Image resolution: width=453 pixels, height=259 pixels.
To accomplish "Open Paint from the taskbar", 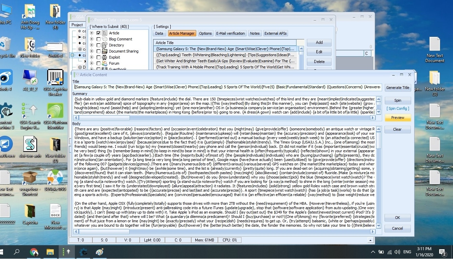I will coord(100,252).
